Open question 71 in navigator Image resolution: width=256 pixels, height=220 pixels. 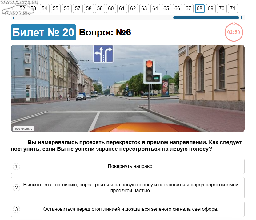pyautogui.click(x=233, y=9)
